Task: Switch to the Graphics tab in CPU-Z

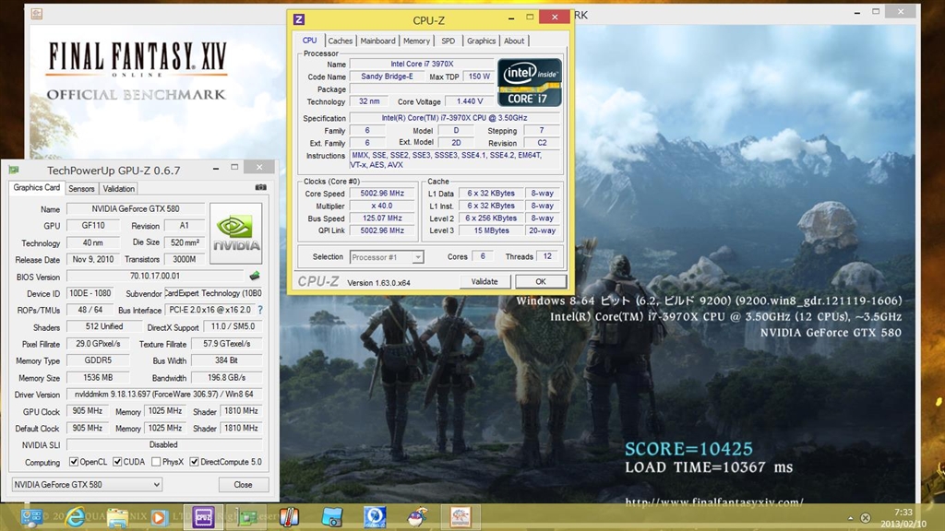Action: (x=481, y=41)
